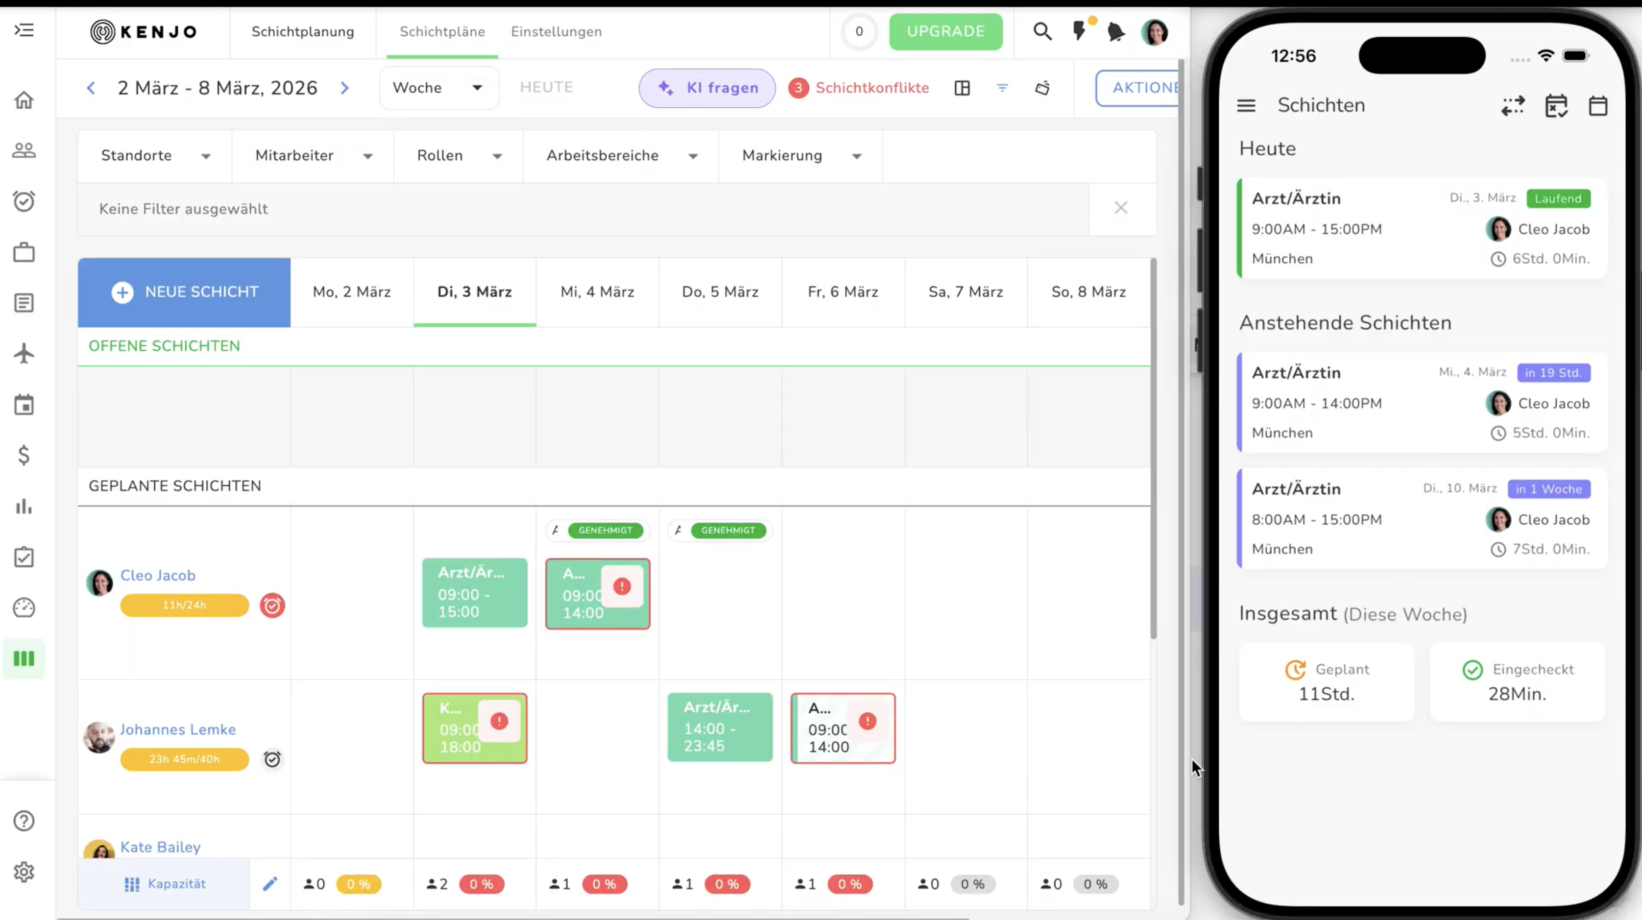This screenshot has height=920, width=1642.
Task: Click the KI fragen button
Action: pyautogui.click(x=707, y=88)
